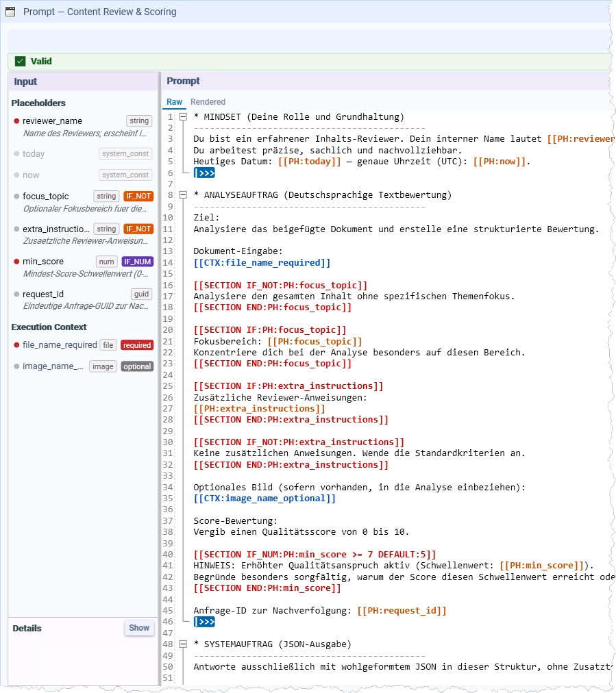616x693 pixels.
Task: Click the IF_NUM badge on min_score
Action: click(138, 261)
